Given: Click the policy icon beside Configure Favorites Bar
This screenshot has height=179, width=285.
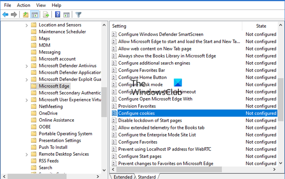Looking at the screenshot, I should (114, 70).
